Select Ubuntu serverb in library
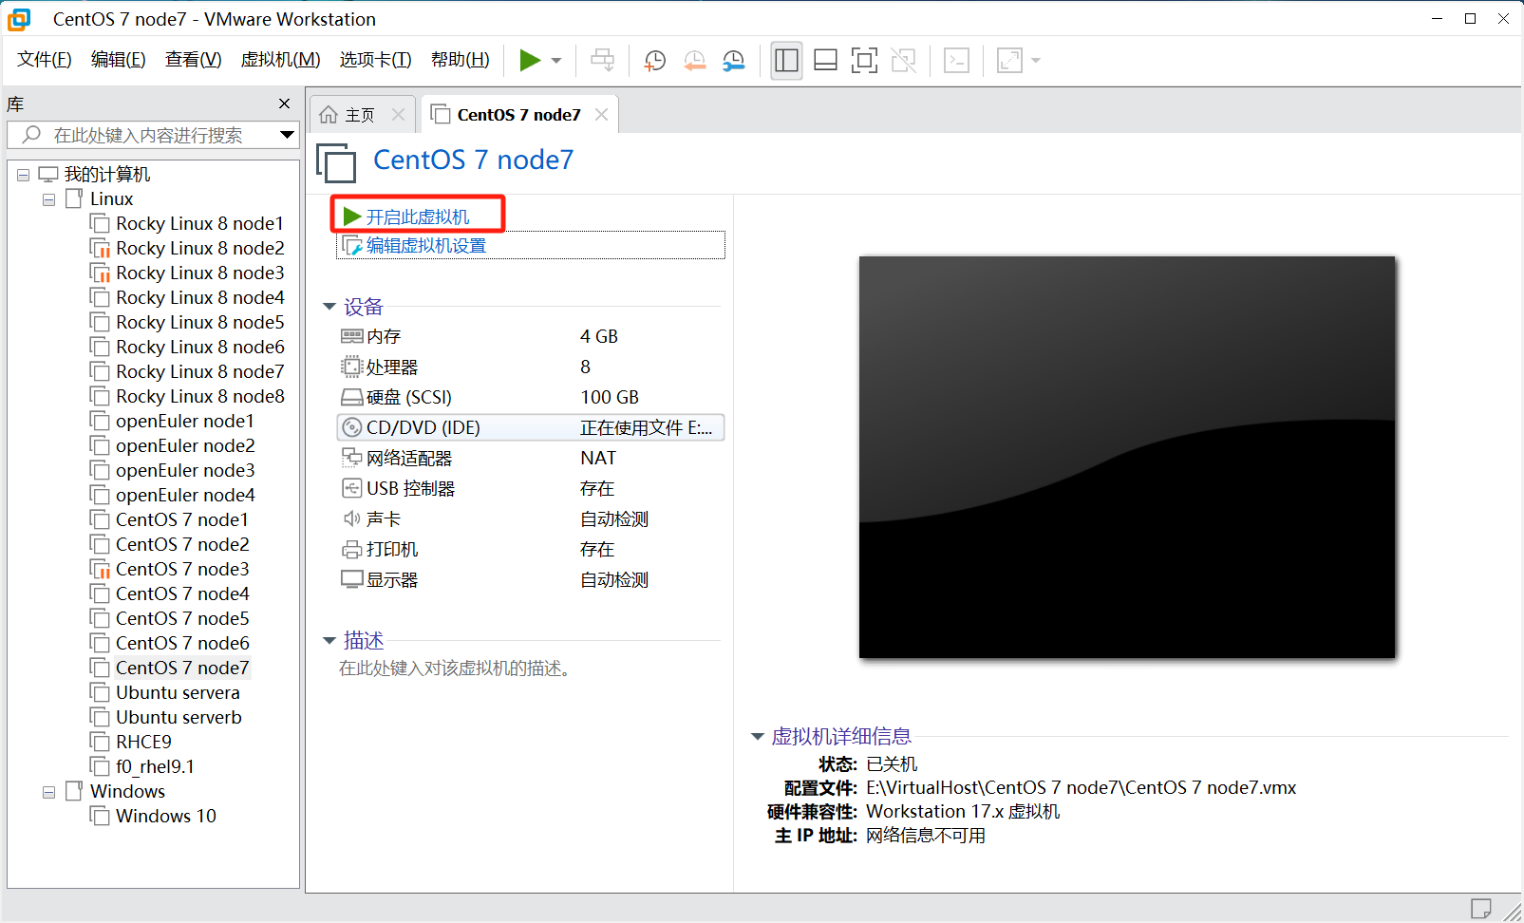 [179, 718]
